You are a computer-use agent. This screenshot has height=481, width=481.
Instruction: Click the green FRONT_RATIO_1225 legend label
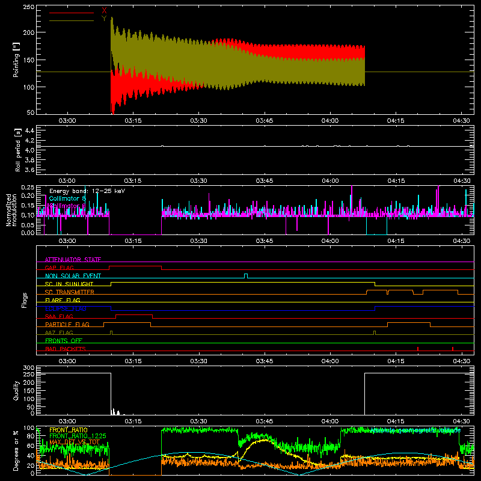pos(78,436)
